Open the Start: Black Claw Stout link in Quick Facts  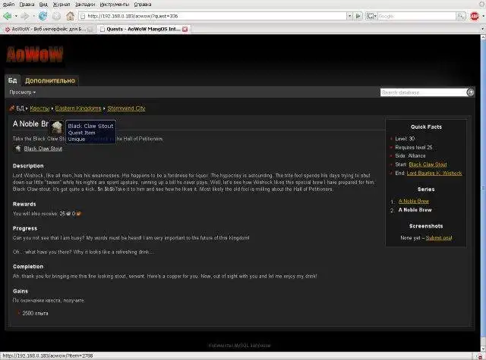428,164
